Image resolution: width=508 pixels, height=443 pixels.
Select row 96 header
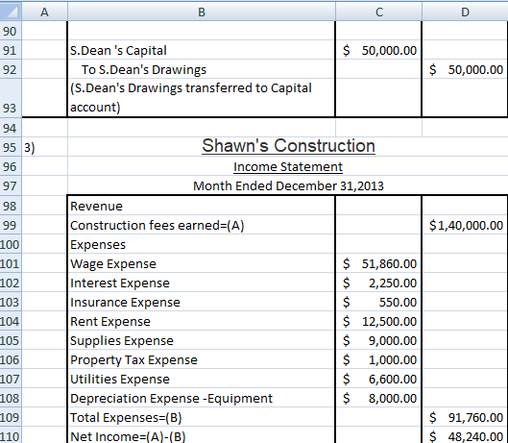click(11, 166)
